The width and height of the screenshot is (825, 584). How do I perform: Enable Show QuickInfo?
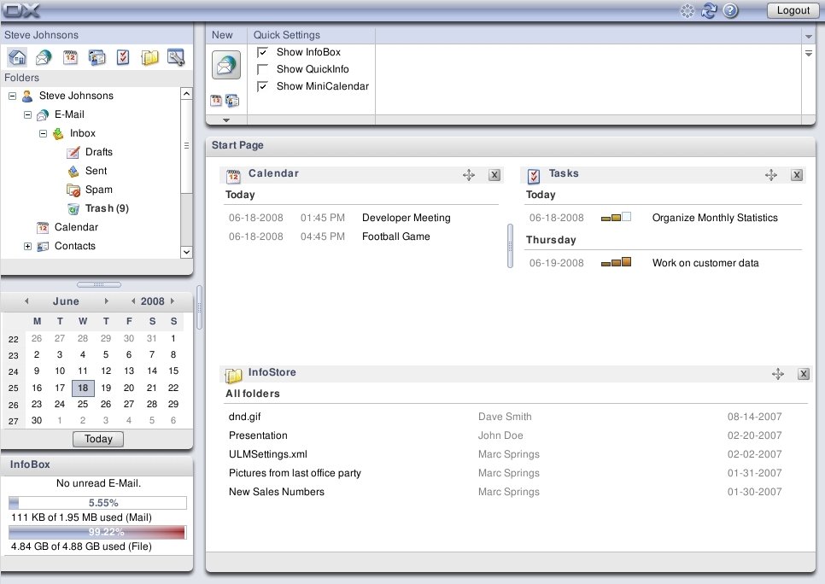262,68
